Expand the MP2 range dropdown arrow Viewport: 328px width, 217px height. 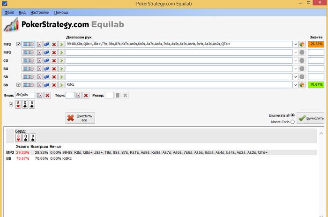coord(295,45)
